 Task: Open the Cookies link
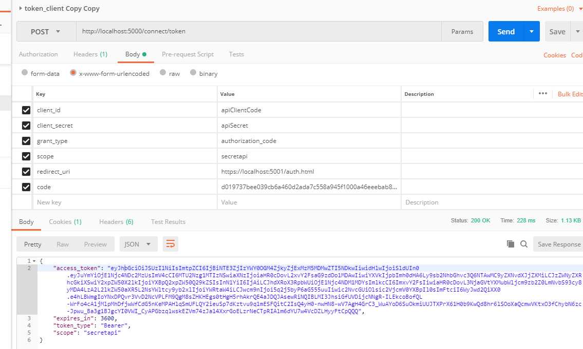(x=554, y=55)
